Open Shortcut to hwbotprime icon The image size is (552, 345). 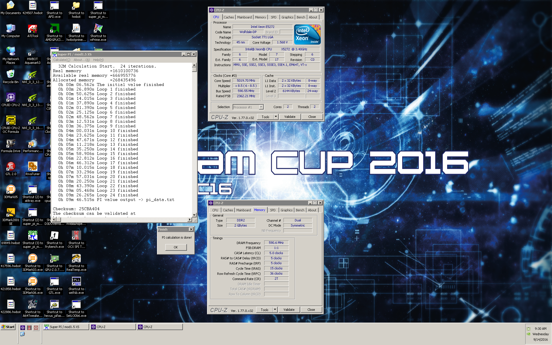76,32
